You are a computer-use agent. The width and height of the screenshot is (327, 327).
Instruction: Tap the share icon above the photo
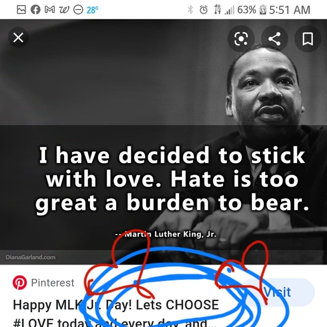[274, 38]
